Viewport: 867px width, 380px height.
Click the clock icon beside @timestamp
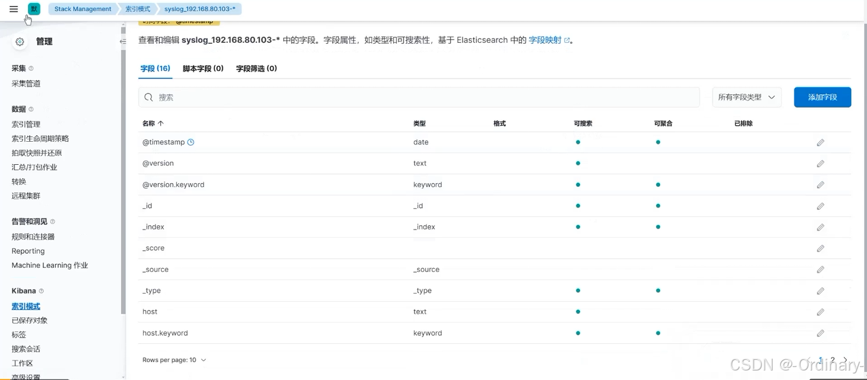(x=191, y=142)
